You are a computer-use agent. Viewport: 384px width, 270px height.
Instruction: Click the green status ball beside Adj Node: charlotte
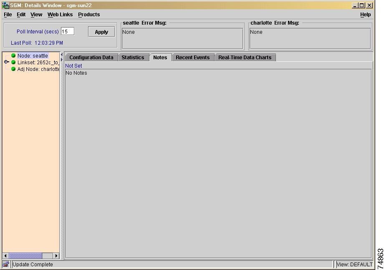point(13,69)
